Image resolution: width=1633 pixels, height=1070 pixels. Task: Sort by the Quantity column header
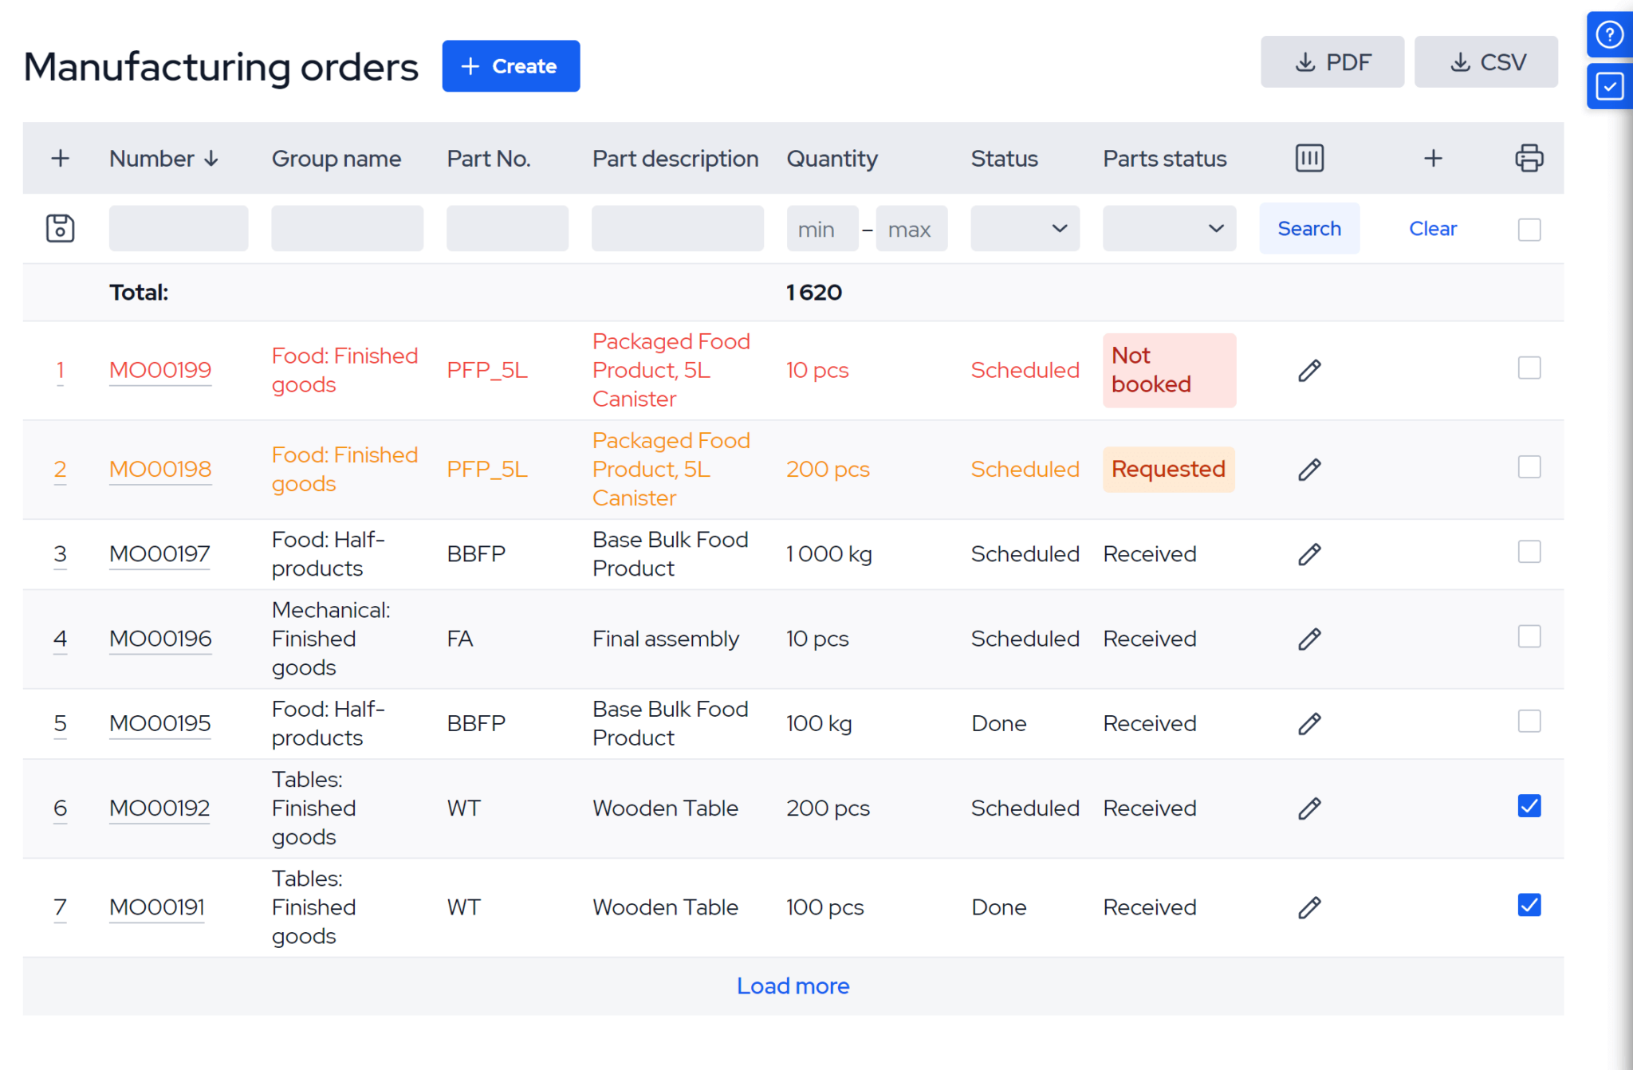point(832,158)
